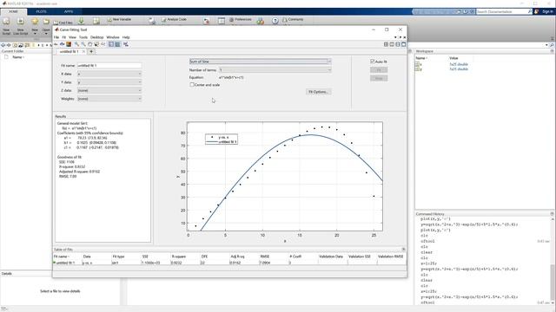Select Data Cursor tool in Curve Fitting toolbar

(x=96, y=44)
